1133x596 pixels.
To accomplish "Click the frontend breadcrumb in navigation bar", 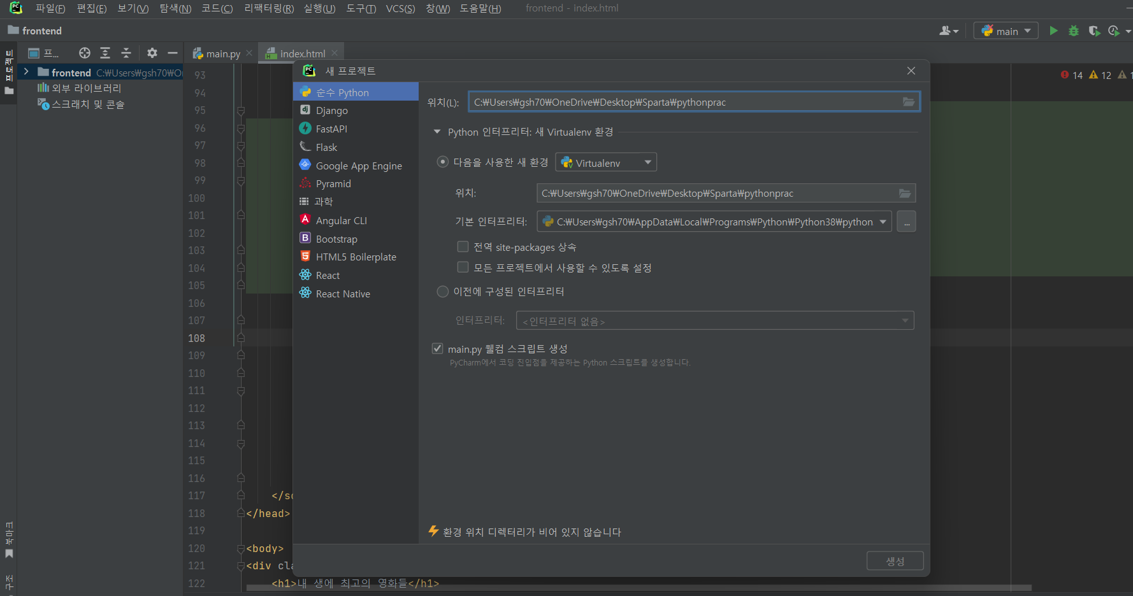I will click(35, 31).
